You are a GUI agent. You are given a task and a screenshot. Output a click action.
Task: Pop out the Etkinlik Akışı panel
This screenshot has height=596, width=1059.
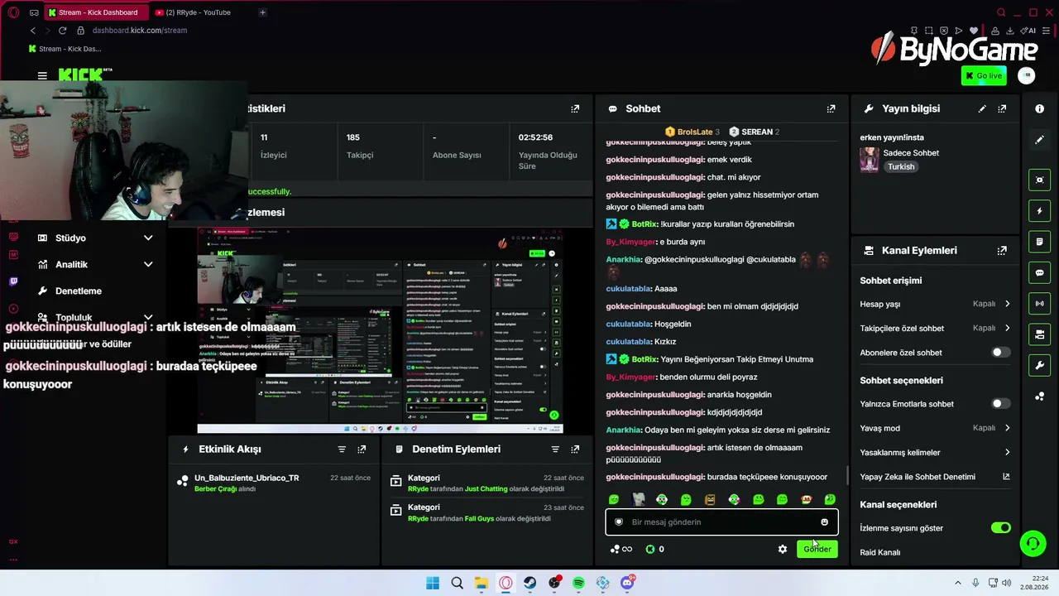(x=362, y=449)
